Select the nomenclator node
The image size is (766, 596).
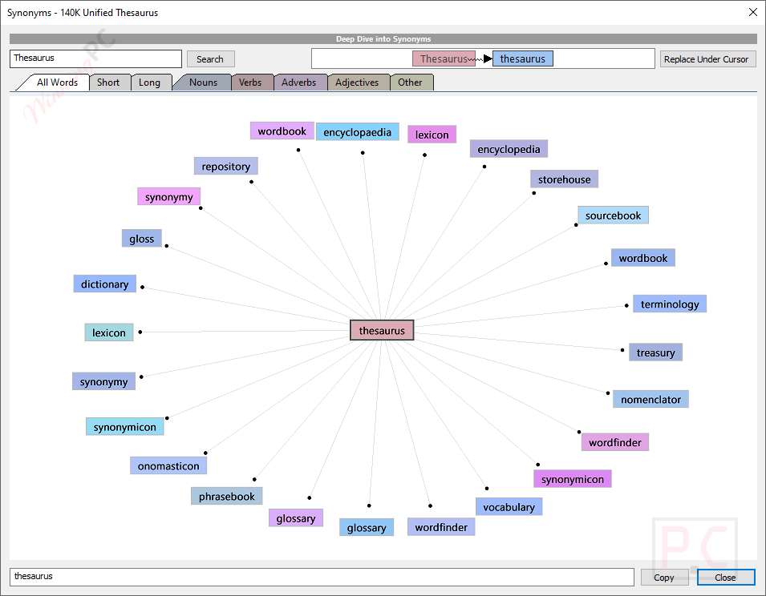650,400
